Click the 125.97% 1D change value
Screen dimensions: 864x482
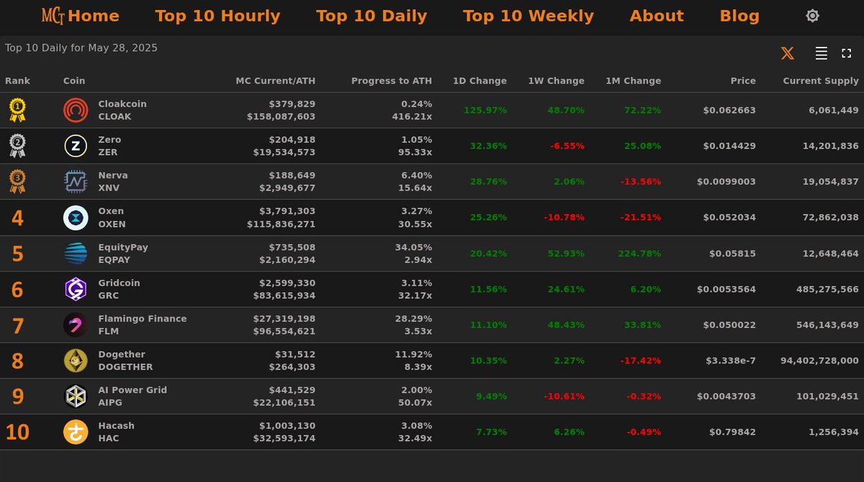[485, 110]
